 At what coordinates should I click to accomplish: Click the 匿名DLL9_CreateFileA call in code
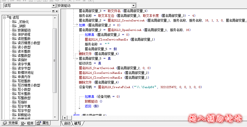114,87
